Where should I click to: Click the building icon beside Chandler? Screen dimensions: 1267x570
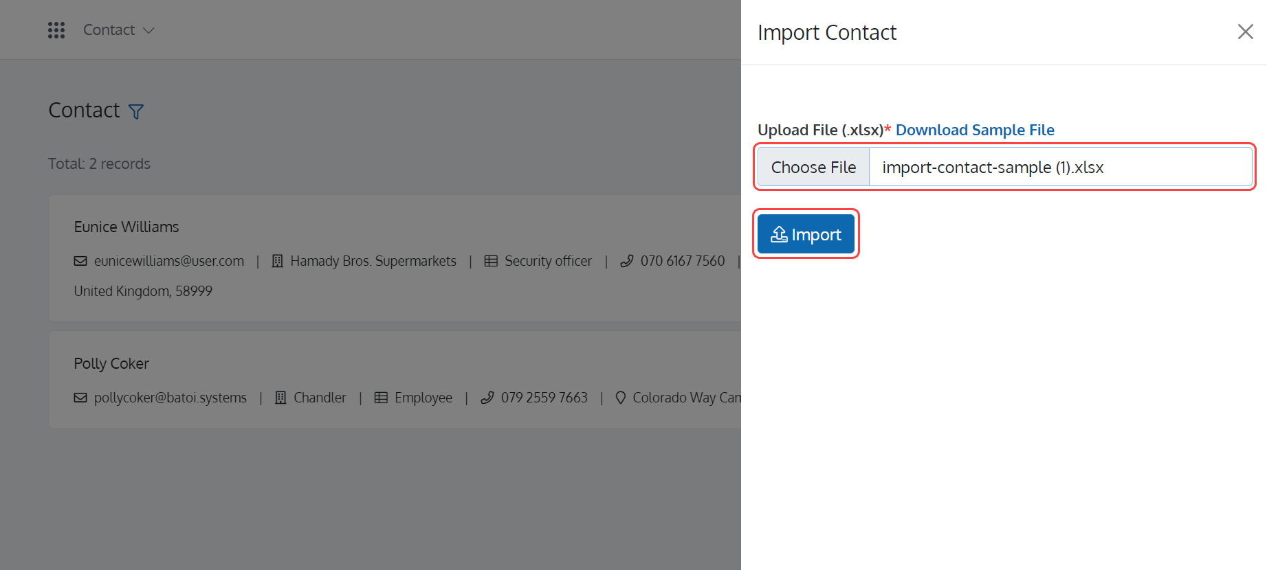click(280, 398)
